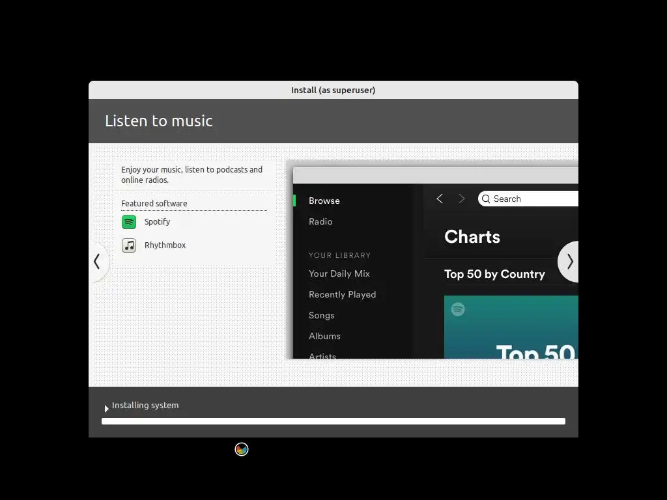Click the Spotify logo on Top 50 cover
Viewport: 667px width, 500px height.
pyautogui.click(x=458, y=309)
